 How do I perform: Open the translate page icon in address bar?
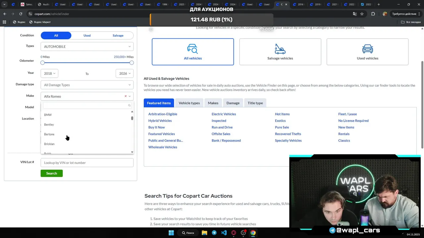355,14
